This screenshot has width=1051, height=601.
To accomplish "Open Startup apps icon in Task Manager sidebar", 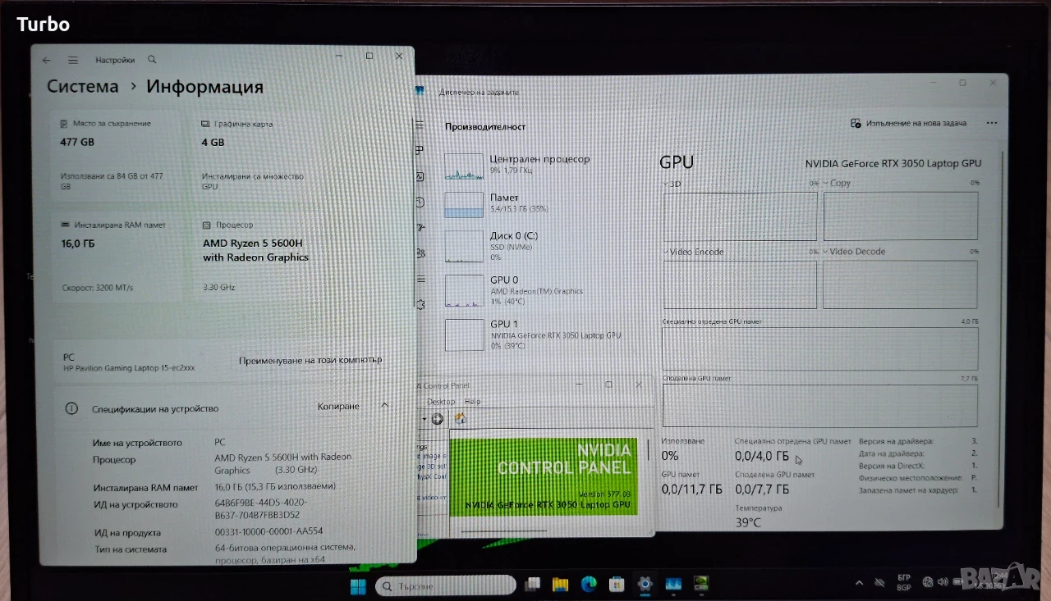I will (420, 227).
